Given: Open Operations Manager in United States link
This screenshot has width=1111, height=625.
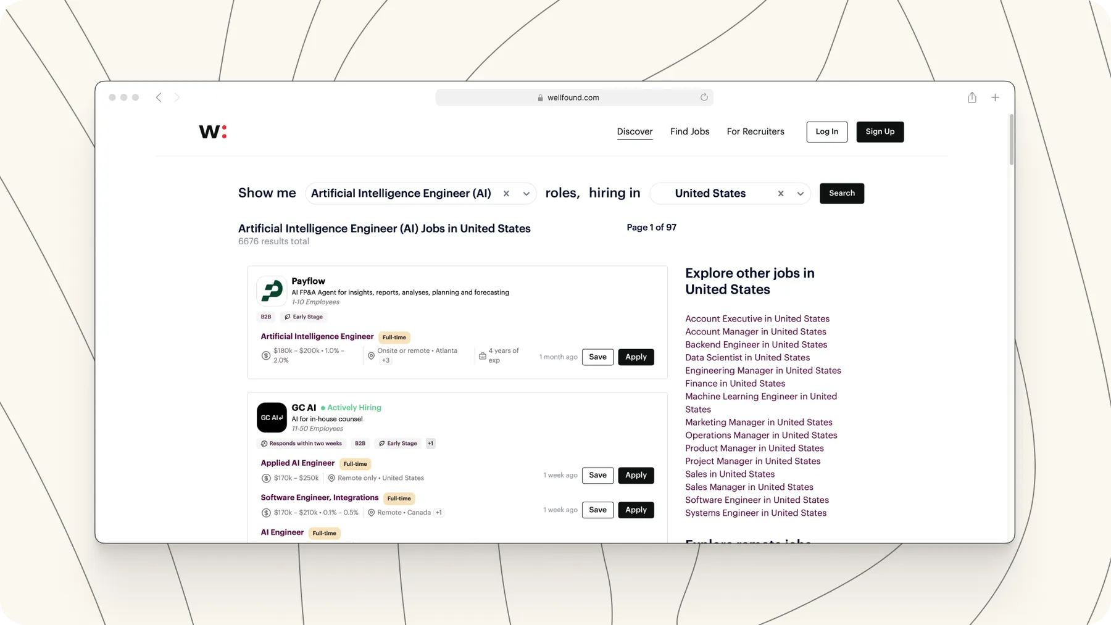Looking at the screenshot, I should pyautogui.click(x=761, y=436).
